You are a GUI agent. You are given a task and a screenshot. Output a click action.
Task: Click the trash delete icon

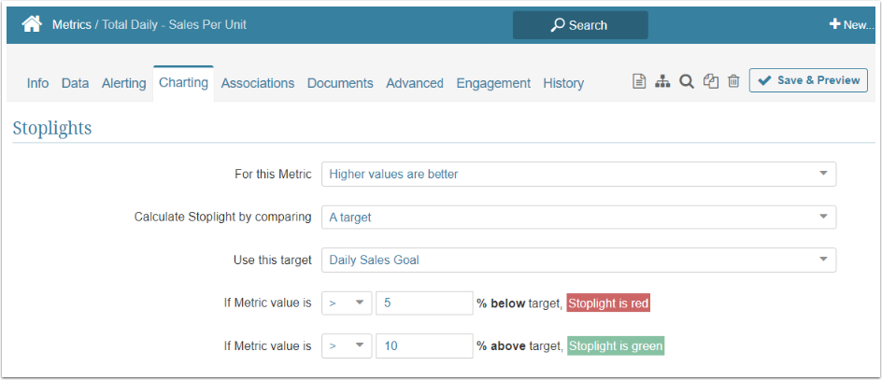[x=733, y=82]
